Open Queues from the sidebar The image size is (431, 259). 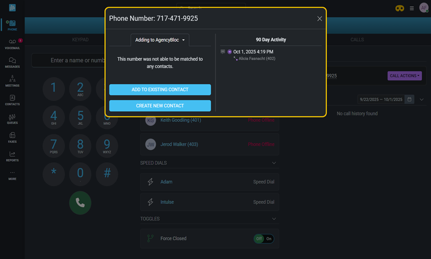click(12, 118)
